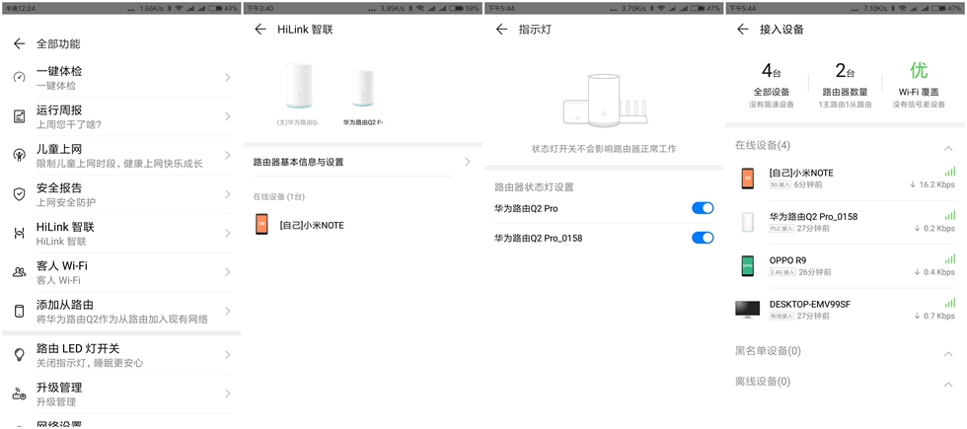The height and width of the screenshot is (429, 967).
Task: Tap the 运行周报 report icon
Action: tap(19, 116)
